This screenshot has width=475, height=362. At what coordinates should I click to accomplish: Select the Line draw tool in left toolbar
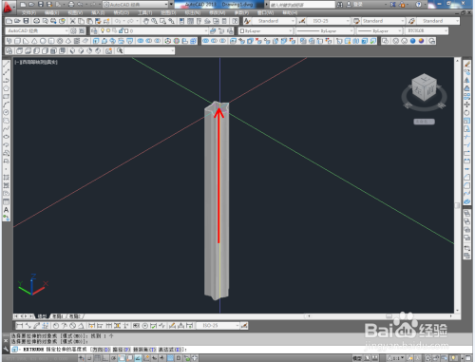(x=6, y=65)
